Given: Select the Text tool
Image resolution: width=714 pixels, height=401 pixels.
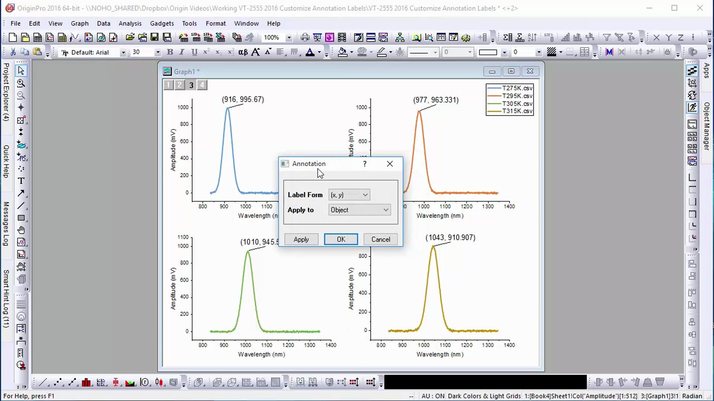Looking at the screenshot, I should click(21, 181).
